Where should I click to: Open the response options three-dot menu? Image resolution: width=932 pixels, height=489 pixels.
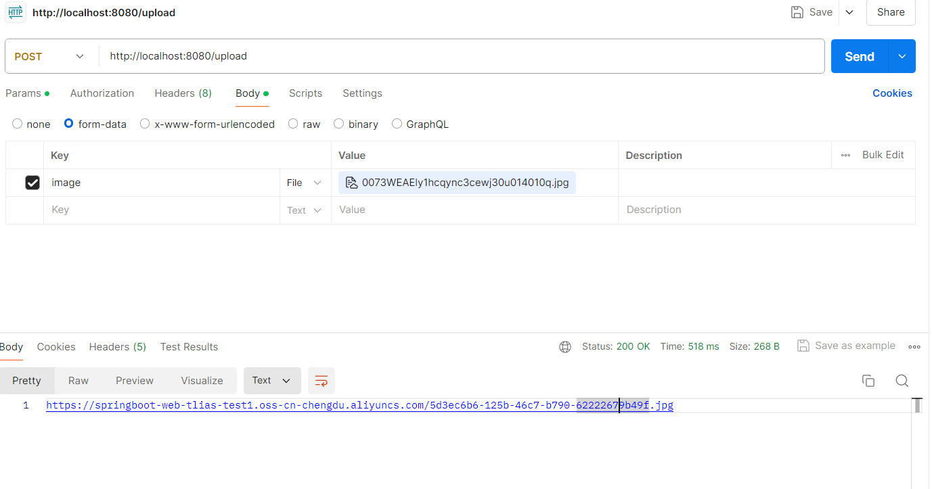(x=914, y=347)
